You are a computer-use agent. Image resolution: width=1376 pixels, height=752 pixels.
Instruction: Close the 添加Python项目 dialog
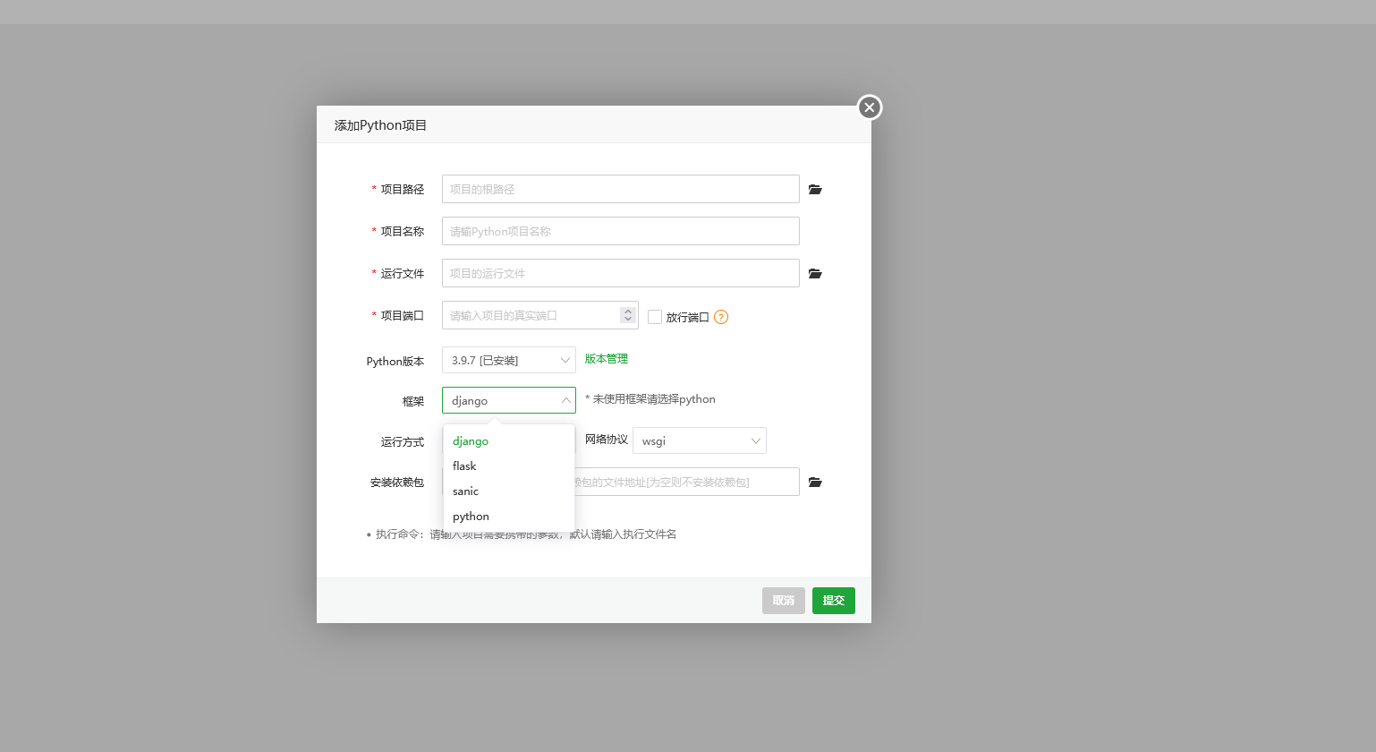tap(870, 107)
